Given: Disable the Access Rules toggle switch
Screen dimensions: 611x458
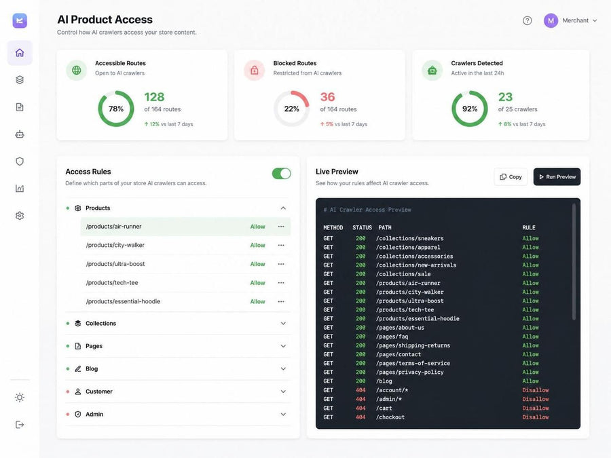Looking at the screenshot, I should (x=281, y=173).
